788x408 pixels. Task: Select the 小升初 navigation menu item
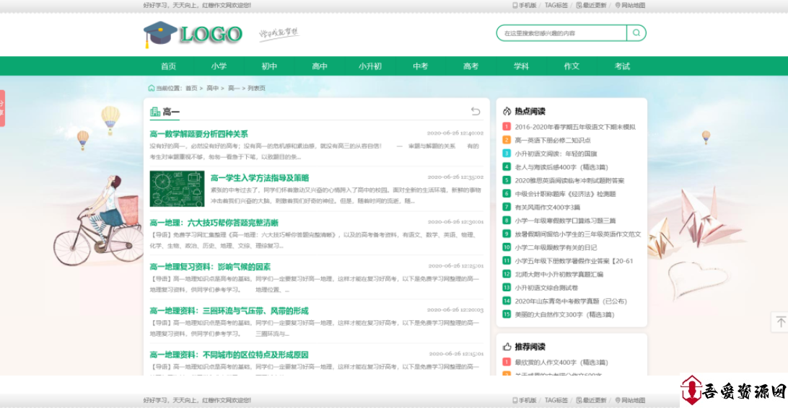point(370,66)
